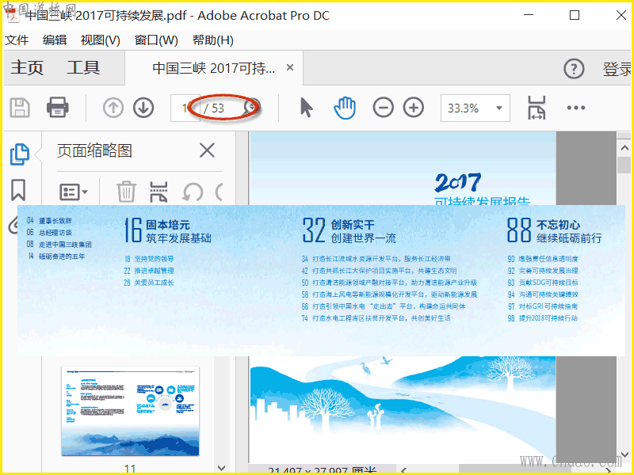Open the 编辑 menu
This screenshot has width=634, height=475.
point(55,40)
